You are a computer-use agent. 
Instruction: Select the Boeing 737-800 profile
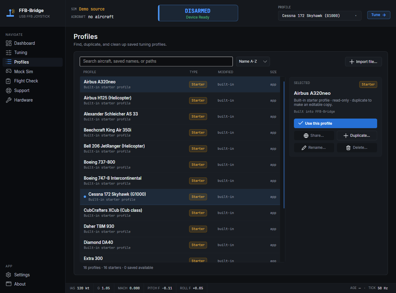[180, 165]
